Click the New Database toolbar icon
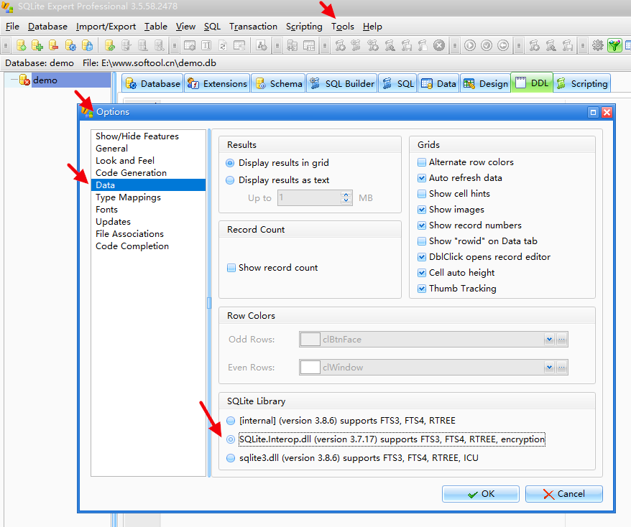631x527 pixels. pyautogui.click(x=22, y=45)
